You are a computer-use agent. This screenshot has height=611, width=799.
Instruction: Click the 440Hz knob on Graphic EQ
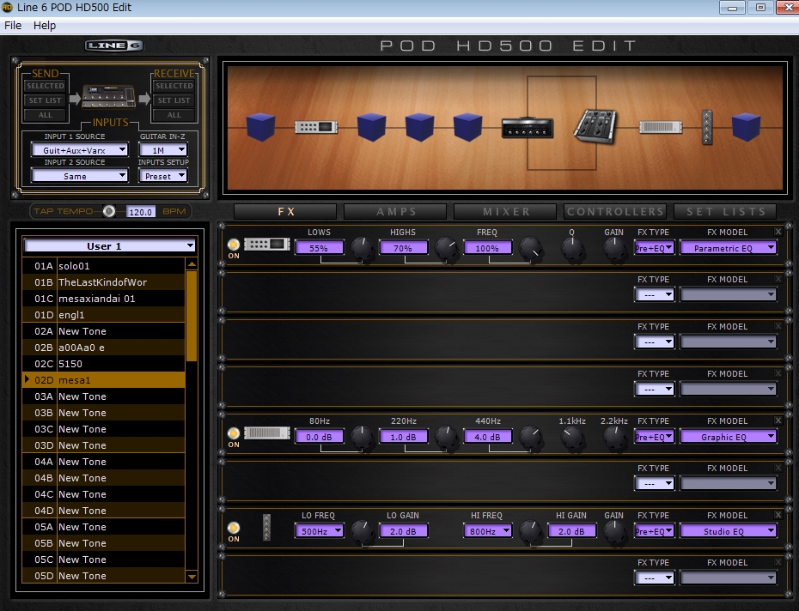(531, 436)
